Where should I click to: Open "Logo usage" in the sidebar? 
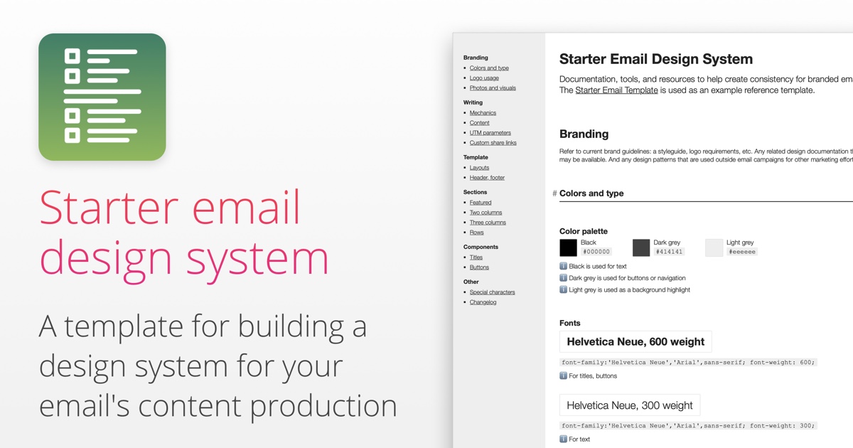pos(484,78)
